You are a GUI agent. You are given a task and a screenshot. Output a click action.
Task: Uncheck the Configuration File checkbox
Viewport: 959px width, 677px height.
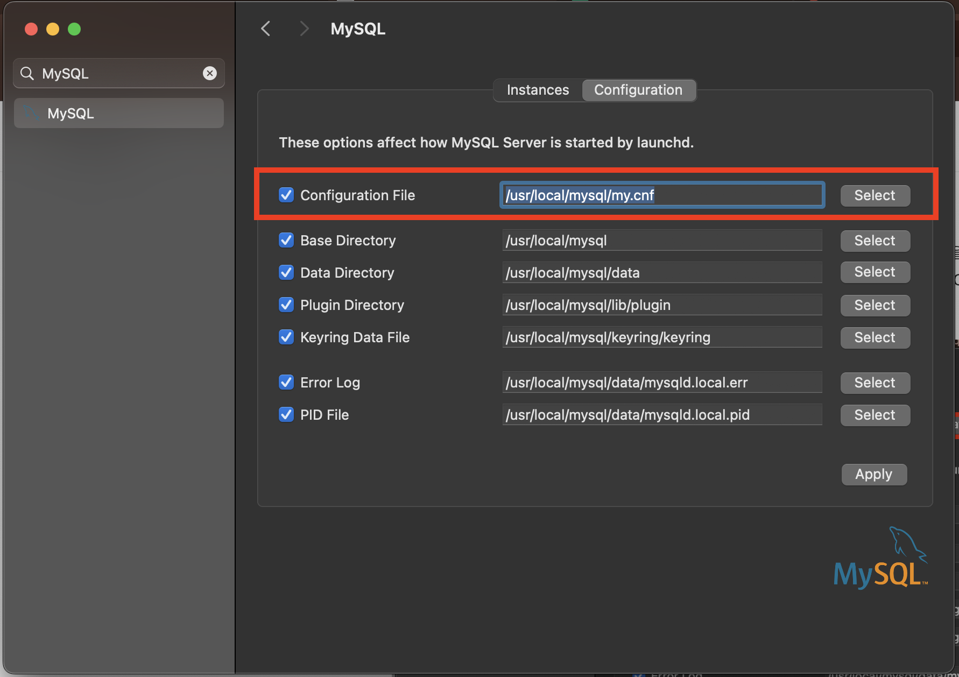[286, 195]
